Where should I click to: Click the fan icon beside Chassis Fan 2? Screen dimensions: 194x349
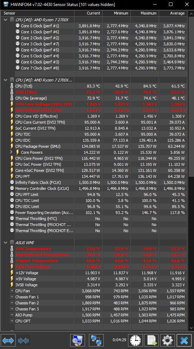(12, 303)
